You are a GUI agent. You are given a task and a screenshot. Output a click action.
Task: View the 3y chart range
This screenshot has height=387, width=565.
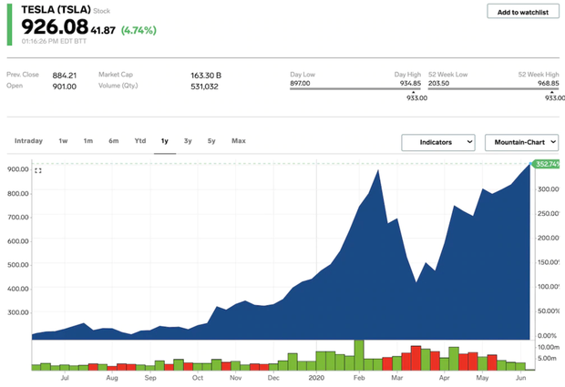click(x=188, y=141)
